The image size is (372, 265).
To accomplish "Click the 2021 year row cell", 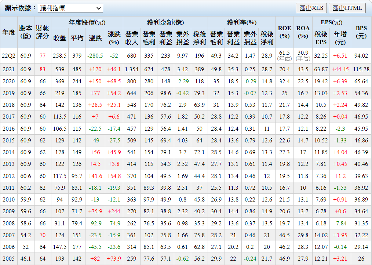I will (9, 69).
